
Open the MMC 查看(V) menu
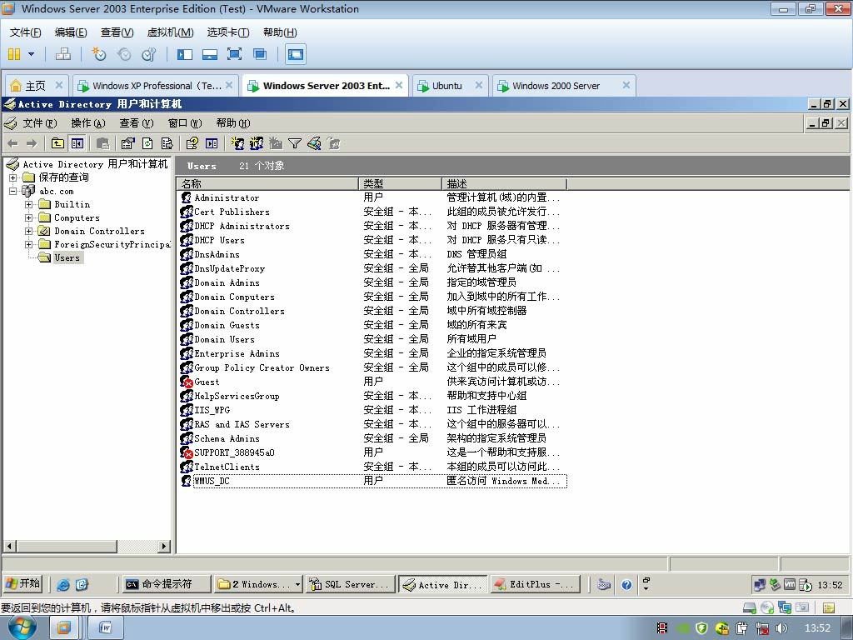(x=137, y=123)
